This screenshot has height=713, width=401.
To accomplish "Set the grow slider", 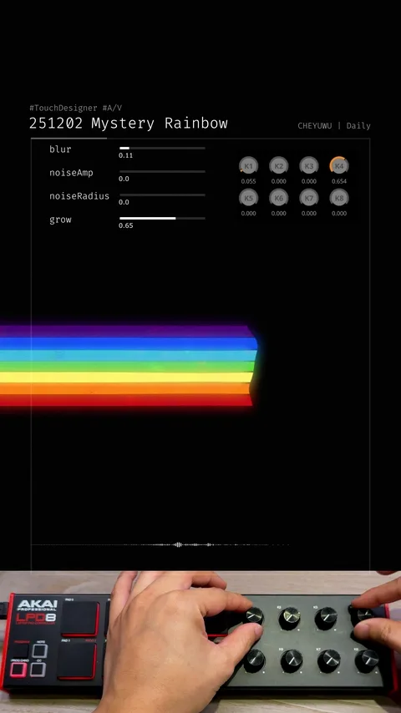I will point(162,218).
